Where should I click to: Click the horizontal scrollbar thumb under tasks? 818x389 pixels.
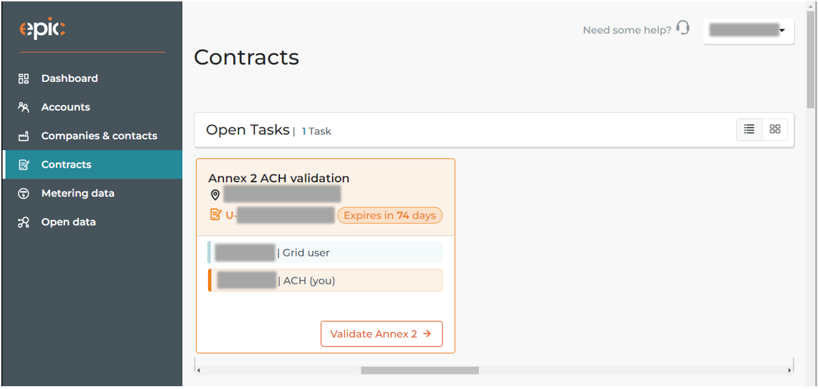[420, 370]
